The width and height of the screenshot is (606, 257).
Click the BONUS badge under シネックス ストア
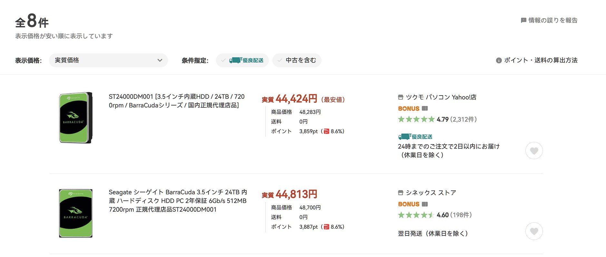(409, 204)
